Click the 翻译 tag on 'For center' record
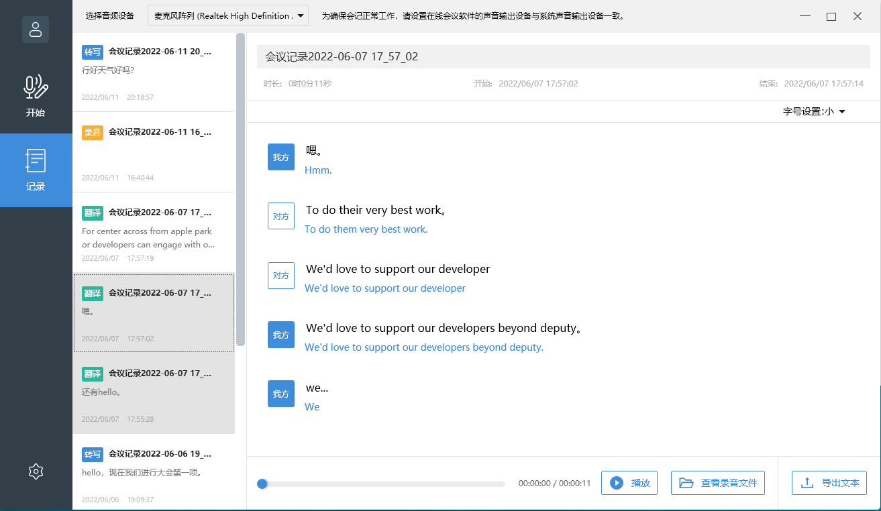Image resolution: width=881 pixels, height=511 pixels. [93, 213]
